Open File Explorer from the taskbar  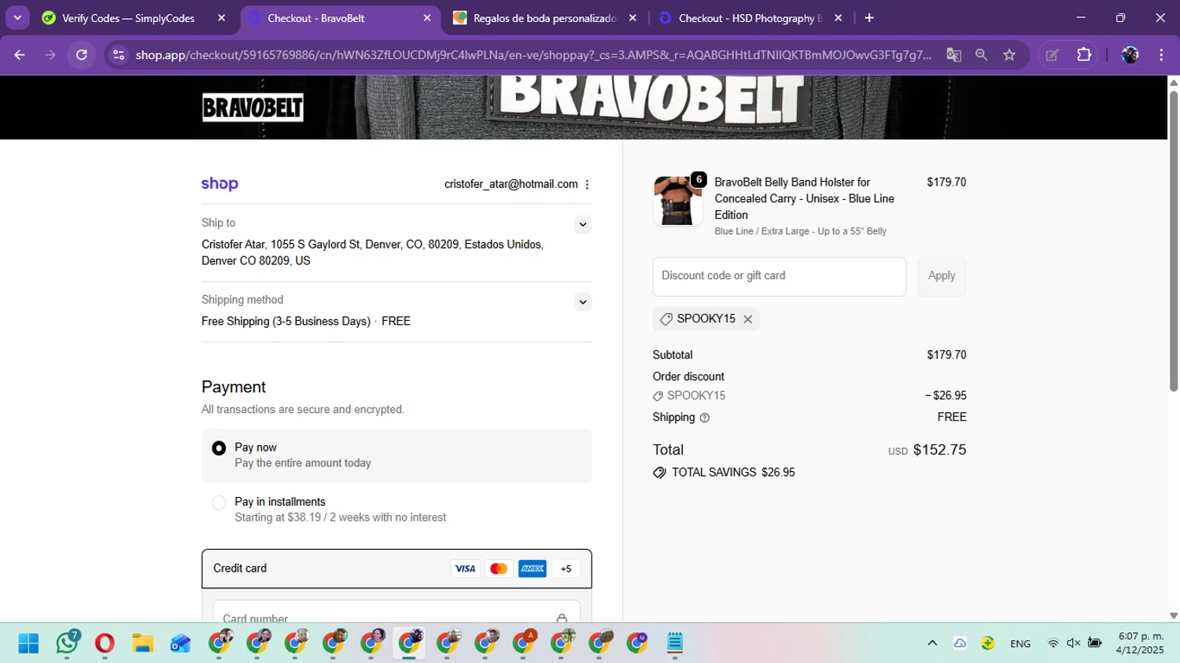pyautogui.click(x=142, y=643)
